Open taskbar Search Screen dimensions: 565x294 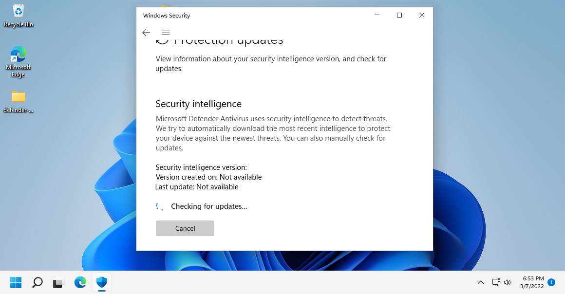coord(38,282)
